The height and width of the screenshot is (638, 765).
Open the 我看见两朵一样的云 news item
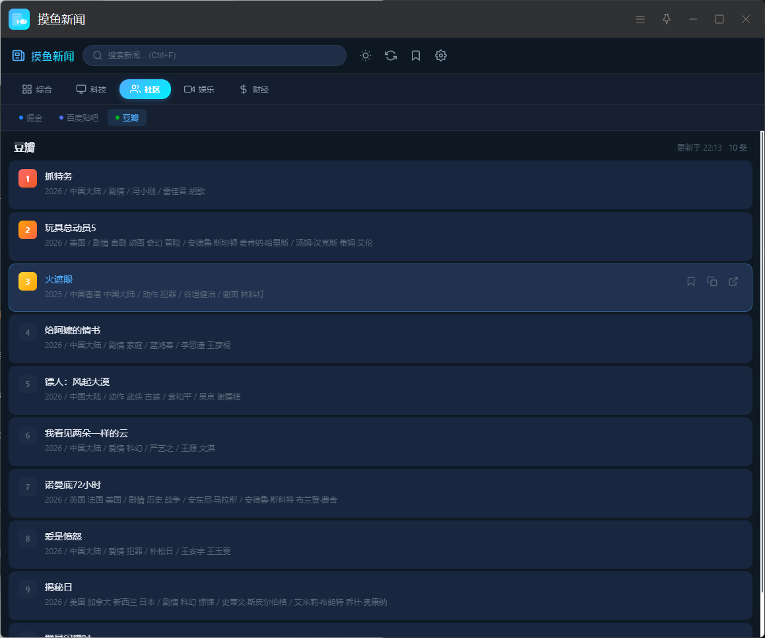point(381,442)
